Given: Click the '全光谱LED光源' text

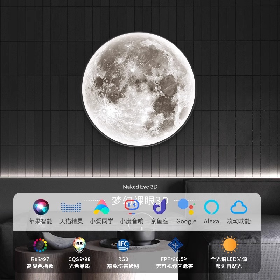Looking at the screenshot, I should [x=229, y=259].
